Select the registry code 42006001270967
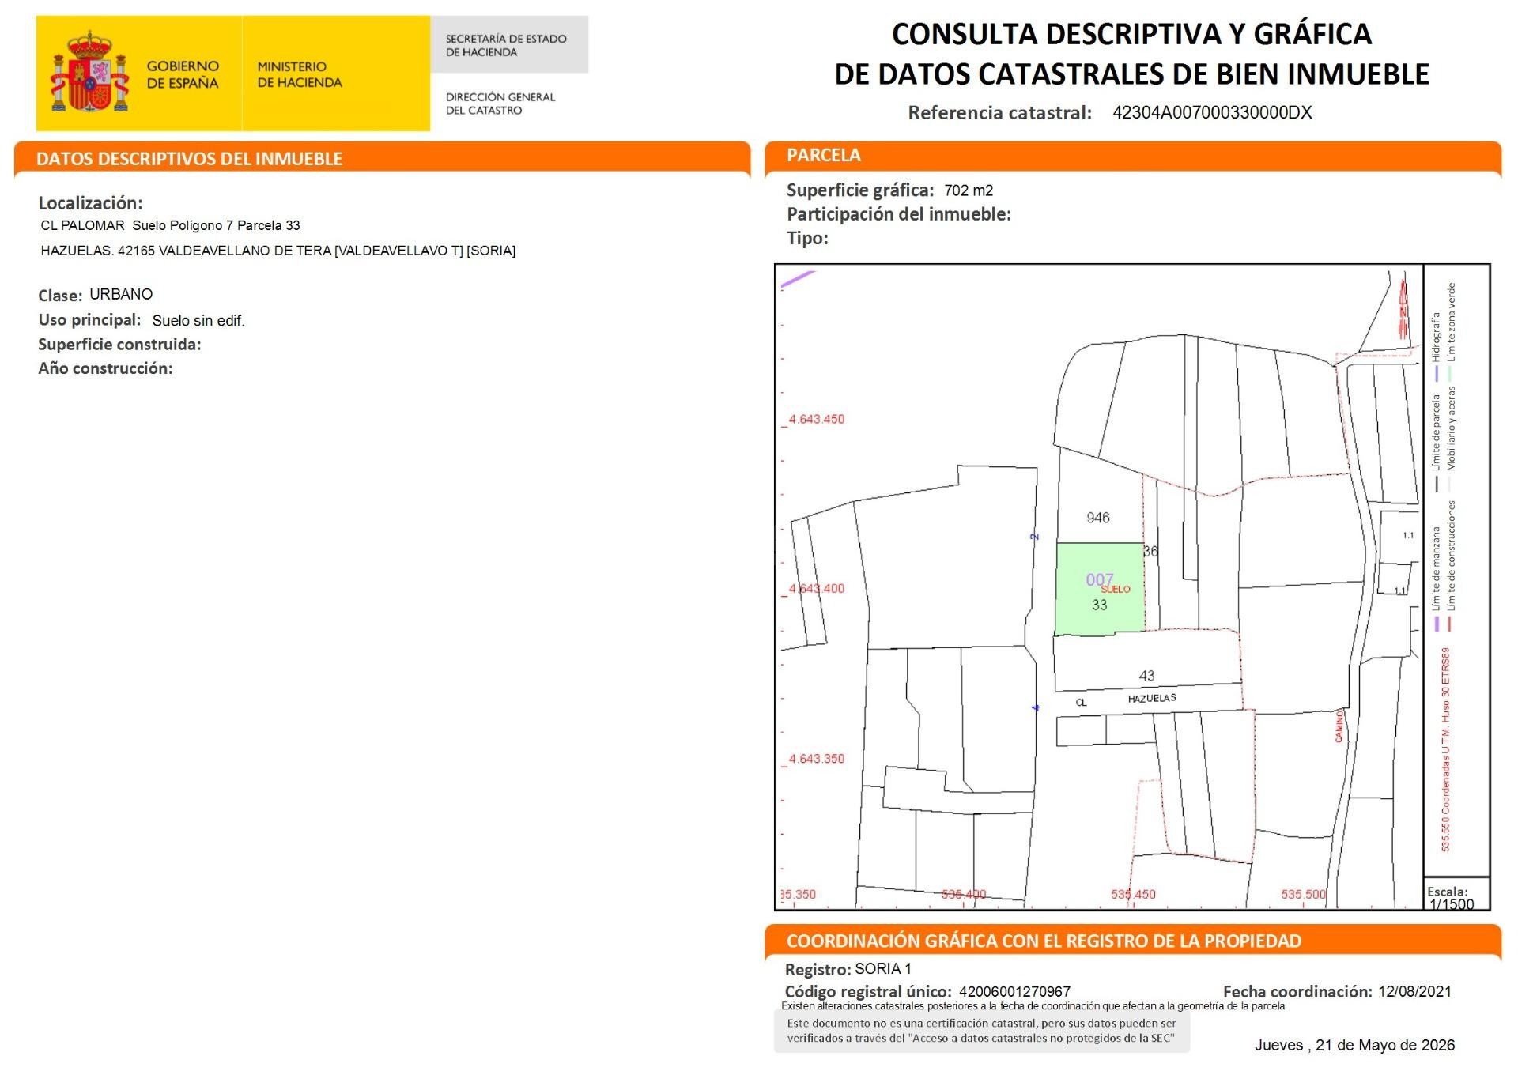Image resolution: width=1518 pixels, height=1071 pixels. pyautogui.click(x=1014, y=992)
